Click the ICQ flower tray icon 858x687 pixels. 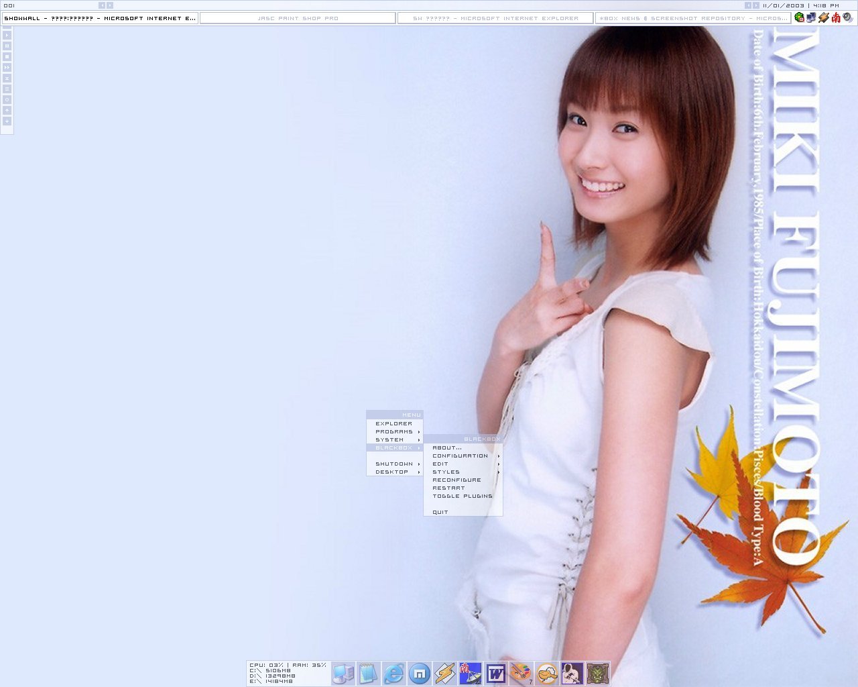pyautogui.click(x=800, y=17)
